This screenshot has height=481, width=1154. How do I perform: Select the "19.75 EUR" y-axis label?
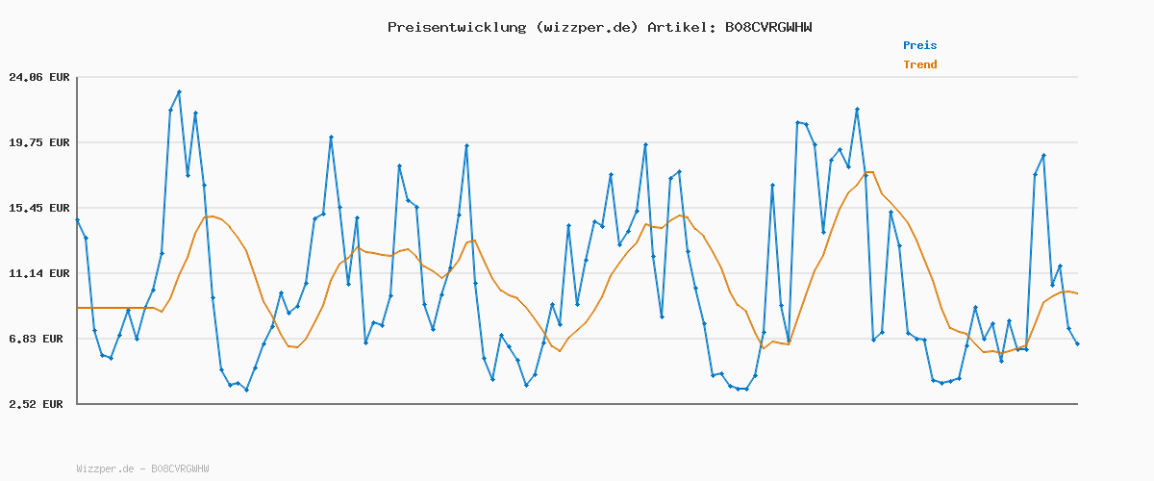point(38,142)
